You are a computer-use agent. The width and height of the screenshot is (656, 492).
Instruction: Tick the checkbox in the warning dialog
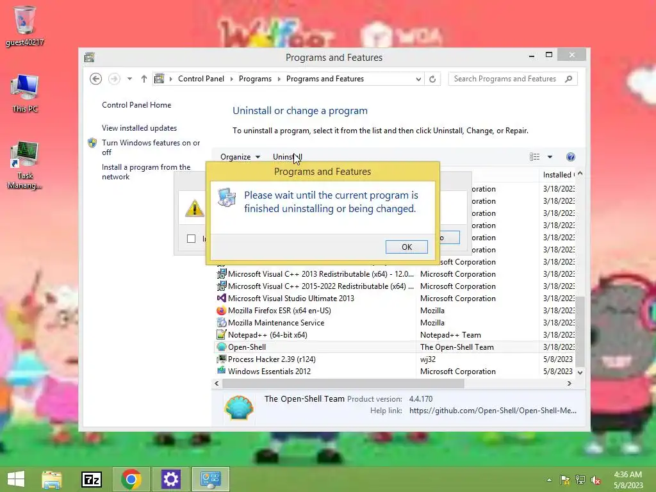[x=191, y=238]
